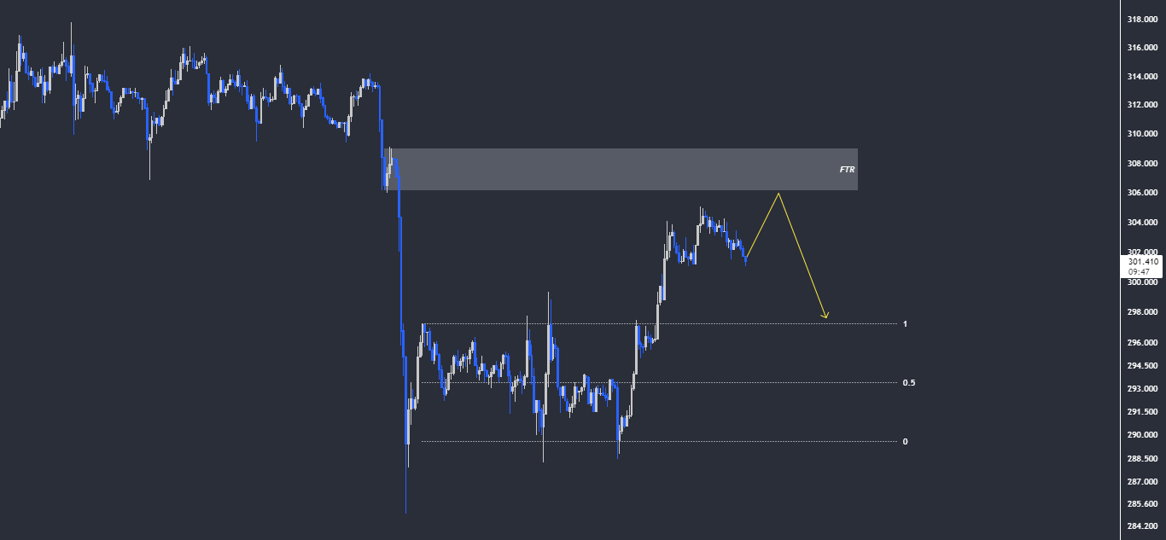The height and width of the screenshot is (540, 1166).
Task: Select the Fibonacci 0 level label
Action: coord(905,442)
